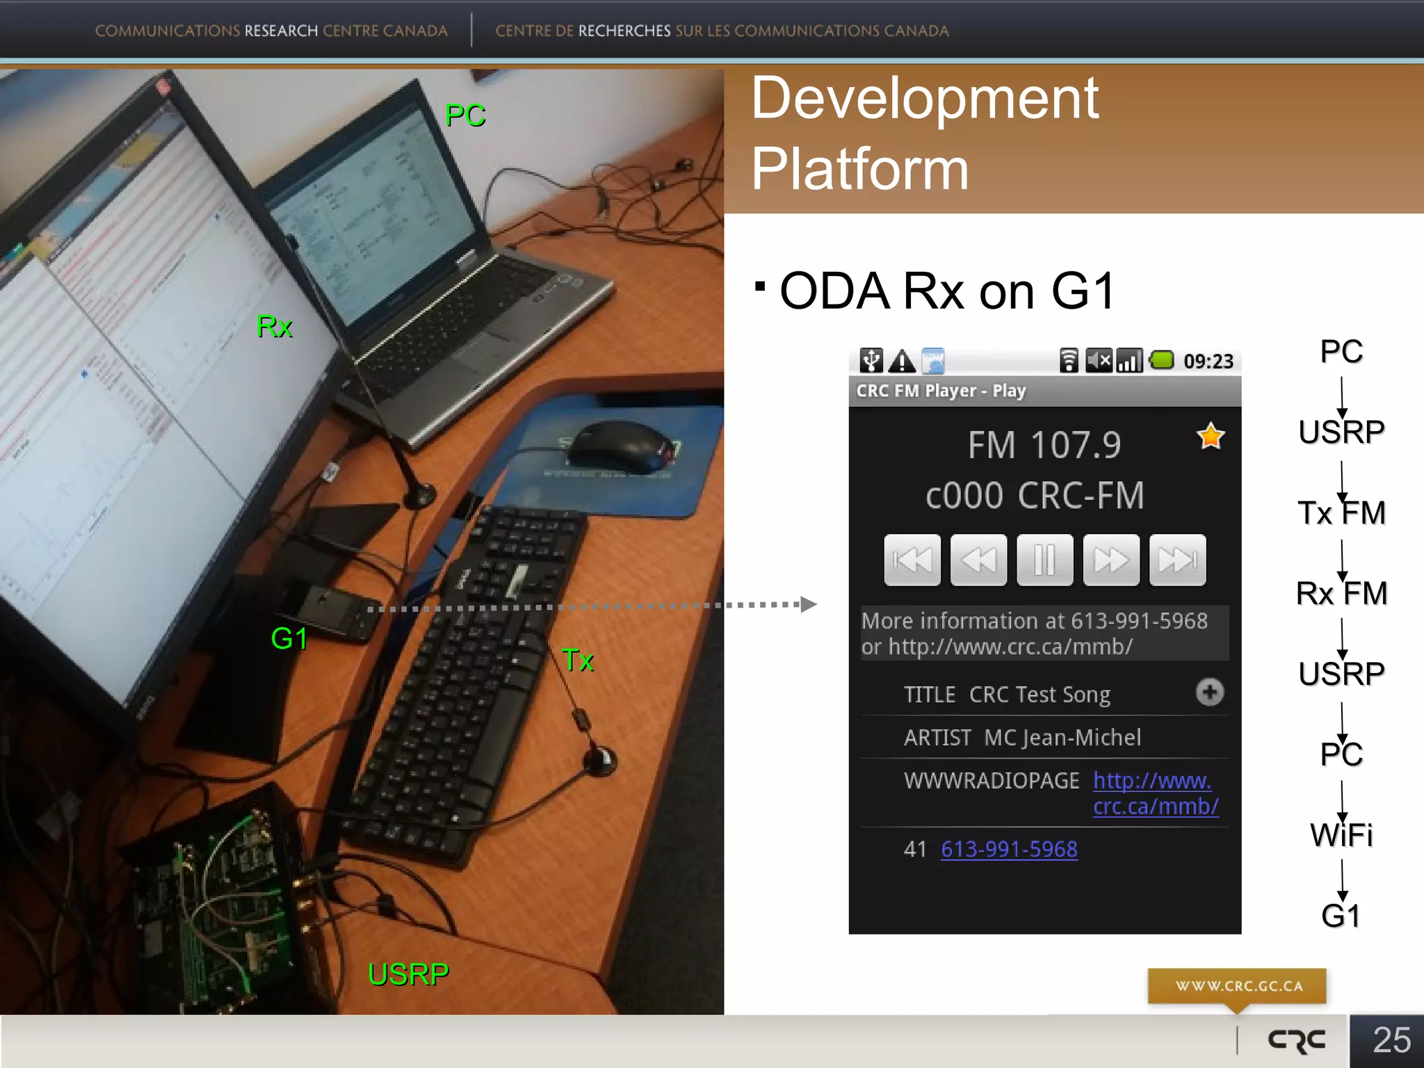The height and width of the screenshot is (1068, 1424).
Task: Click the 'ARTIST MC Jean-Michel' row
Action: tap(1044, 737)
